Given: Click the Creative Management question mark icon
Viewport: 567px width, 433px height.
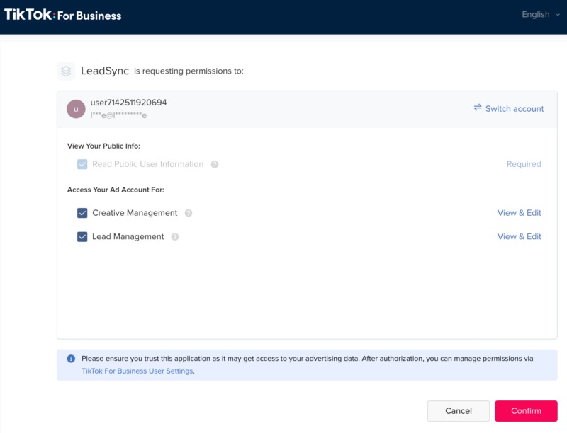Looking at the screenshot, I should [188, 212].
